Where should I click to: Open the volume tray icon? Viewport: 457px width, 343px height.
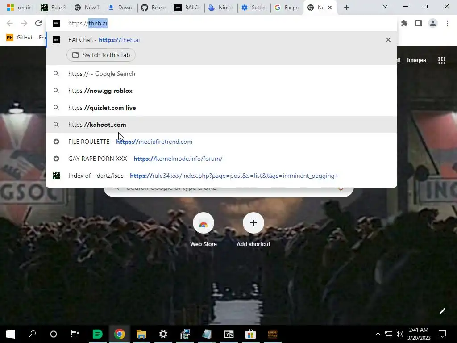click(399, 334)
